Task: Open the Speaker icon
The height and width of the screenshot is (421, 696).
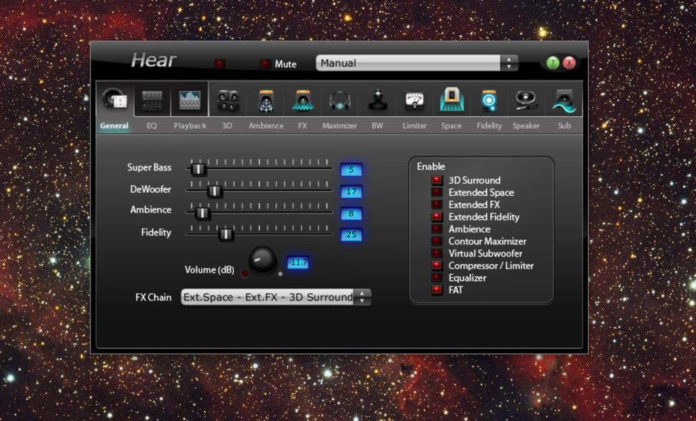Action: 526,101
